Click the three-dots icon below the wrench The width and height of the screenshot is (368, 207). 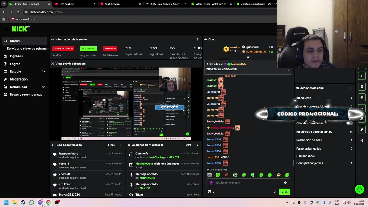point(362,140)
